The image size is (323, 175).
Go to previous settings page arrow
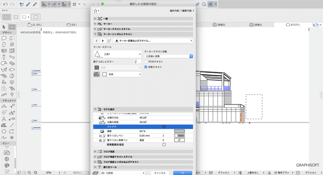(x=96, y=41)
